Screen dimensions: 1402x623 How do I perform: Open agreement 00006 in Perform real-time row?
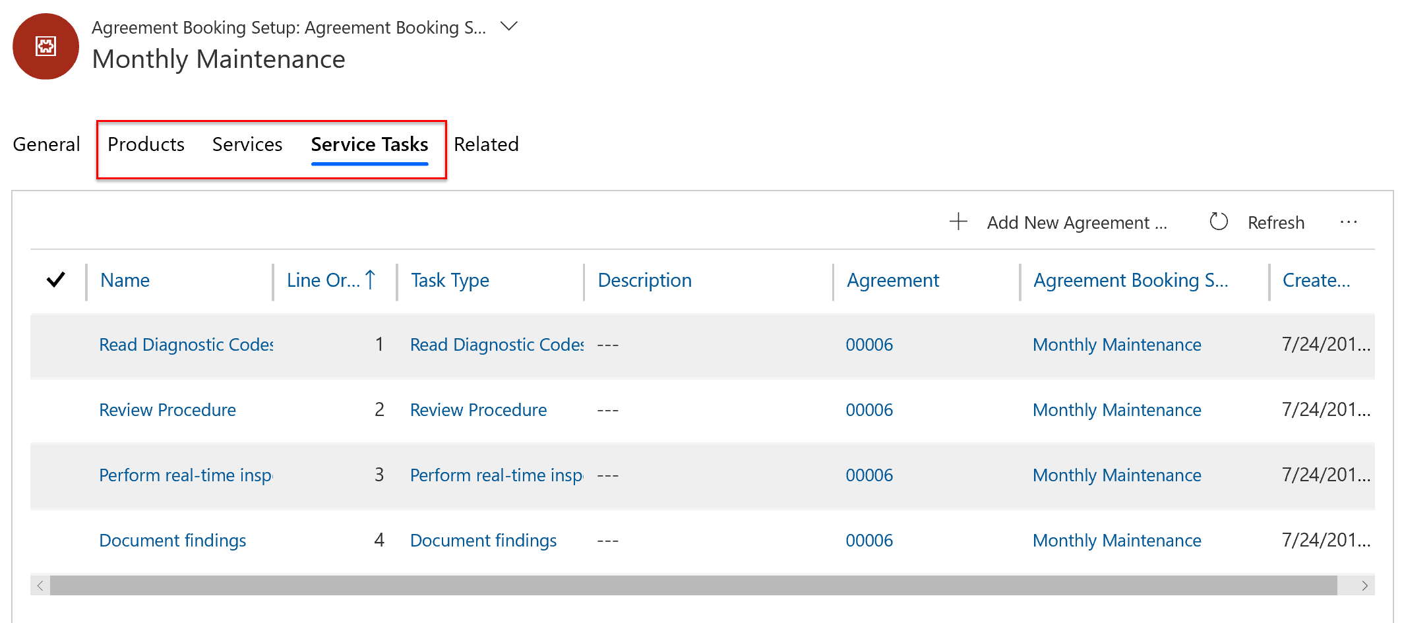pyautogui.click(x=869, y=475)
